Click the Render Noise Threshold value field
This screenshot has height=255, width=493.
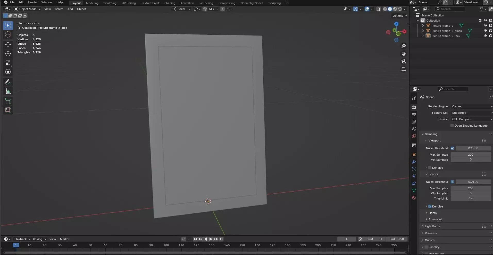[x=473, y=182]
